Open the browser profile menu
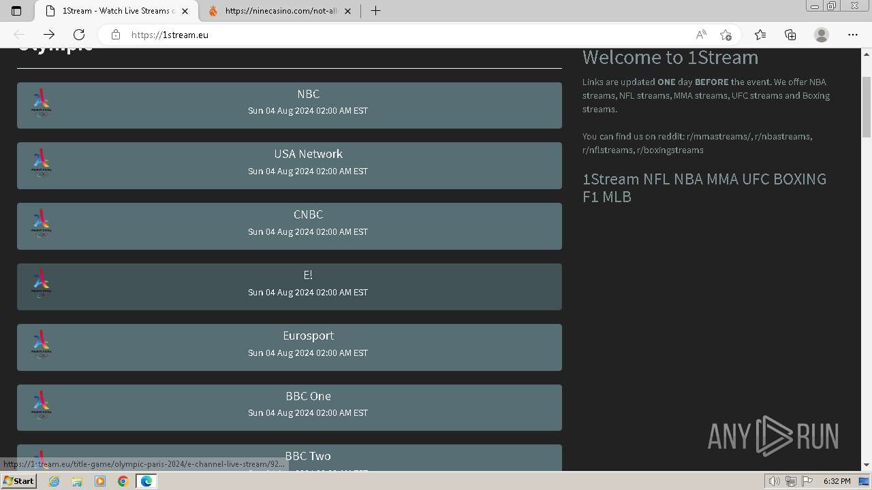 822,35
